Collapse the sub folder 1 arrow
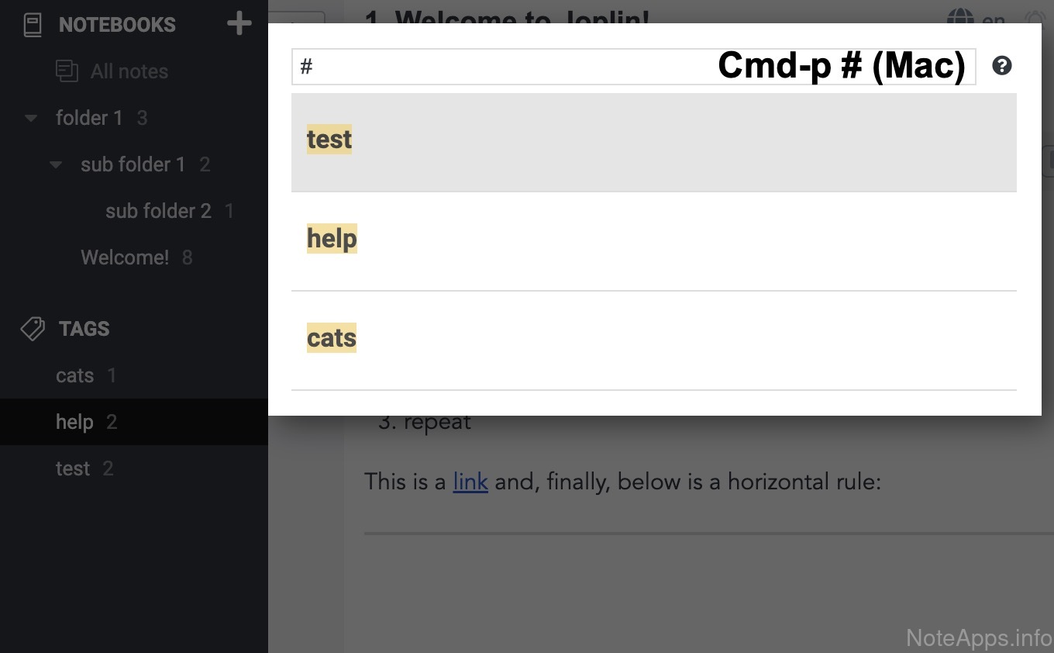The height and width of the screenshot is (653, 1054). tap(56, 165)
